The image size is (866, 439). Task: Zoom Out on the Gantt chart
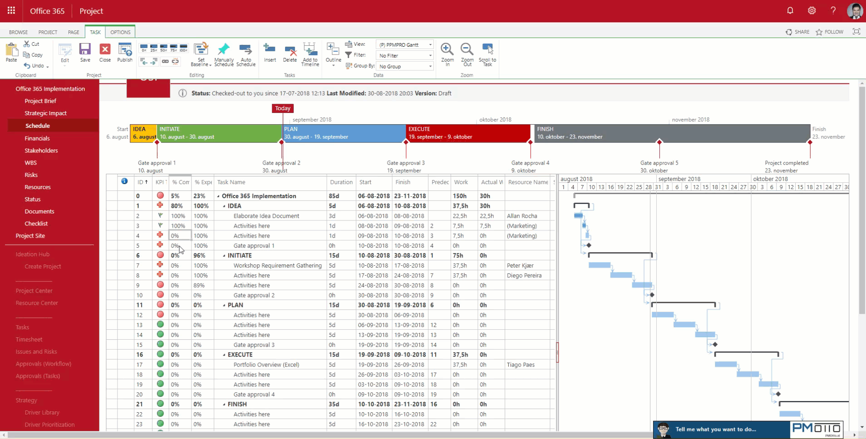pos(467,54)
